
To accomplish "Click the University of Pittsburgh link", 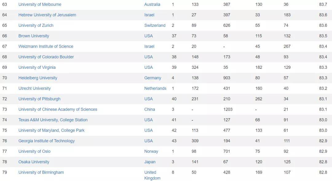I will (39, 99).
